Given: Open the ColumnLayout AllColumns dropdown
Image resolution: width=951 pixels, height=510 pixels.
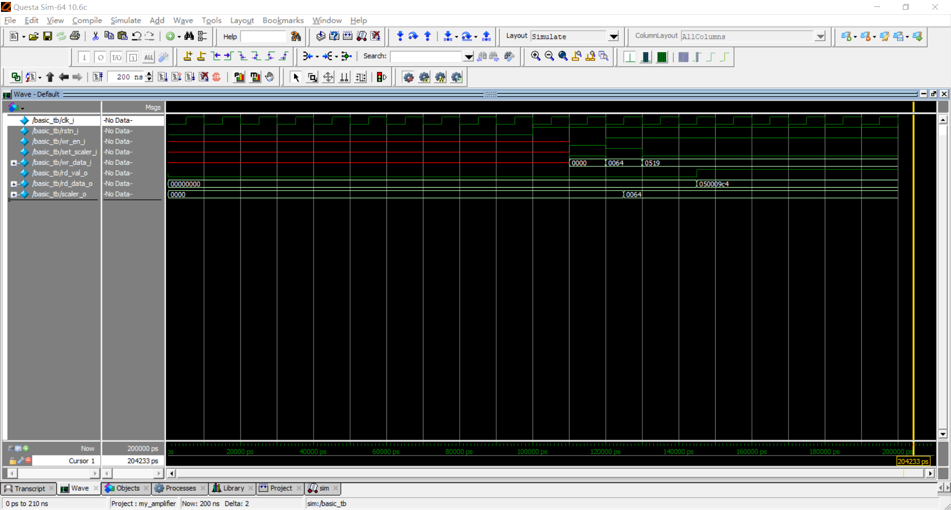Looking at the screenshot, I should pyautogui.click(x=820, y=36).
